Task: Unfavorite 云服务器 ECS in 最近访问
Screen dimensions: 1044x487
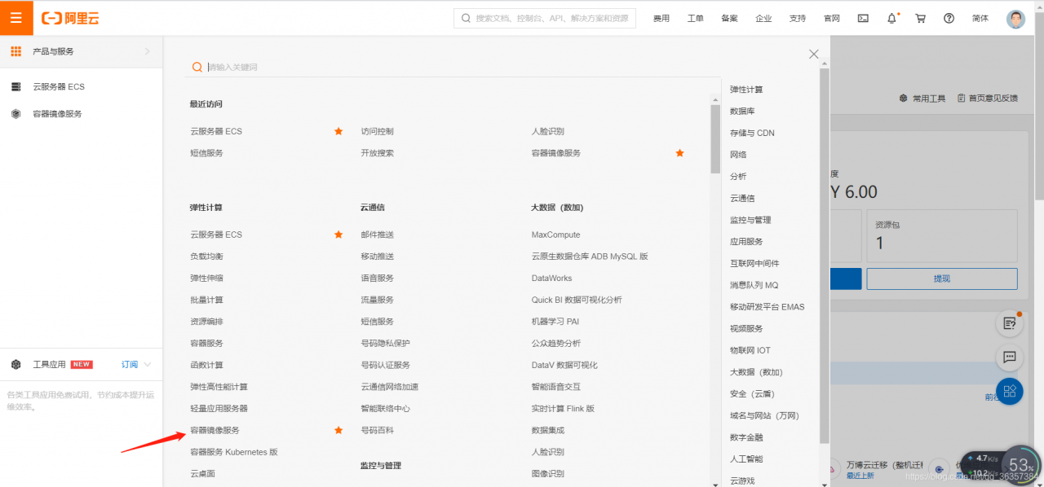Action: point(338,130)
